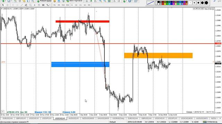Select the Fibonacci Retracement tool
222x124 pixels.
[x=30, y=5]
